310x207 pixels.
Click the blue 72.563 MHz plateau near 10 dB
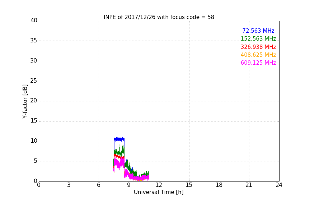click(119, 139)
